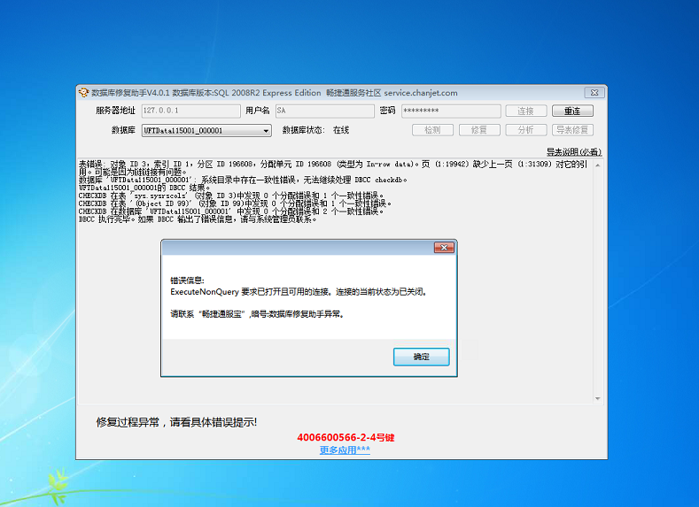This screenshot has height=507, width=699.
Task: Close the 数据库修复助手 main window
Action: click(594, 93)
